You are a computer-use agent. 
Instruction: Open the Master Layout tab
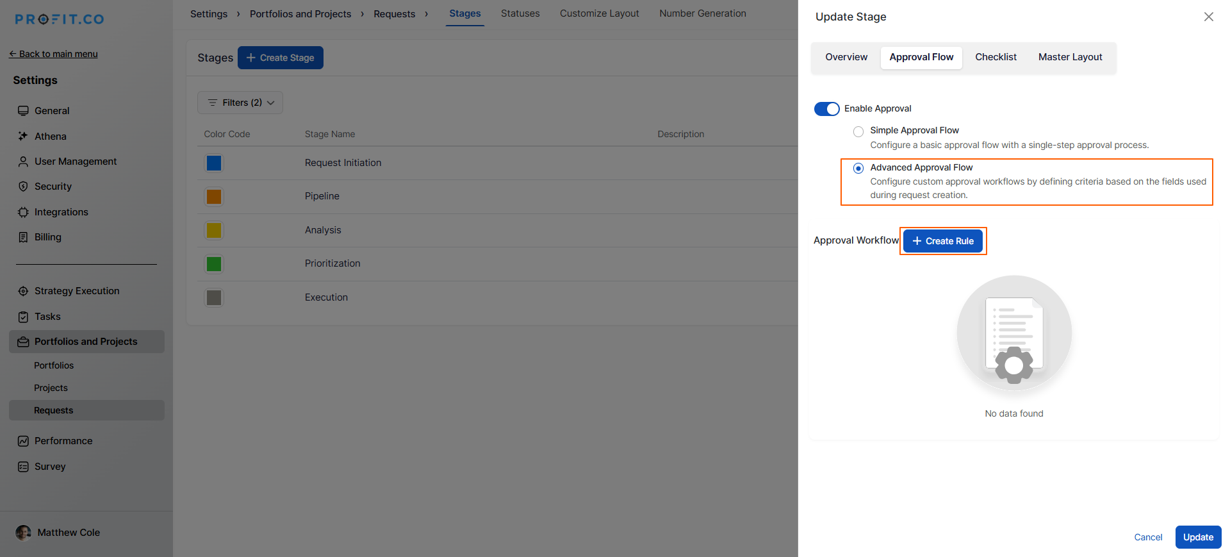pos(1070,57)
